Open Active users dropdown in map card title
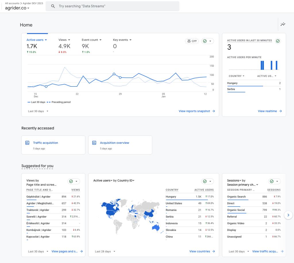 coord(103,181)
